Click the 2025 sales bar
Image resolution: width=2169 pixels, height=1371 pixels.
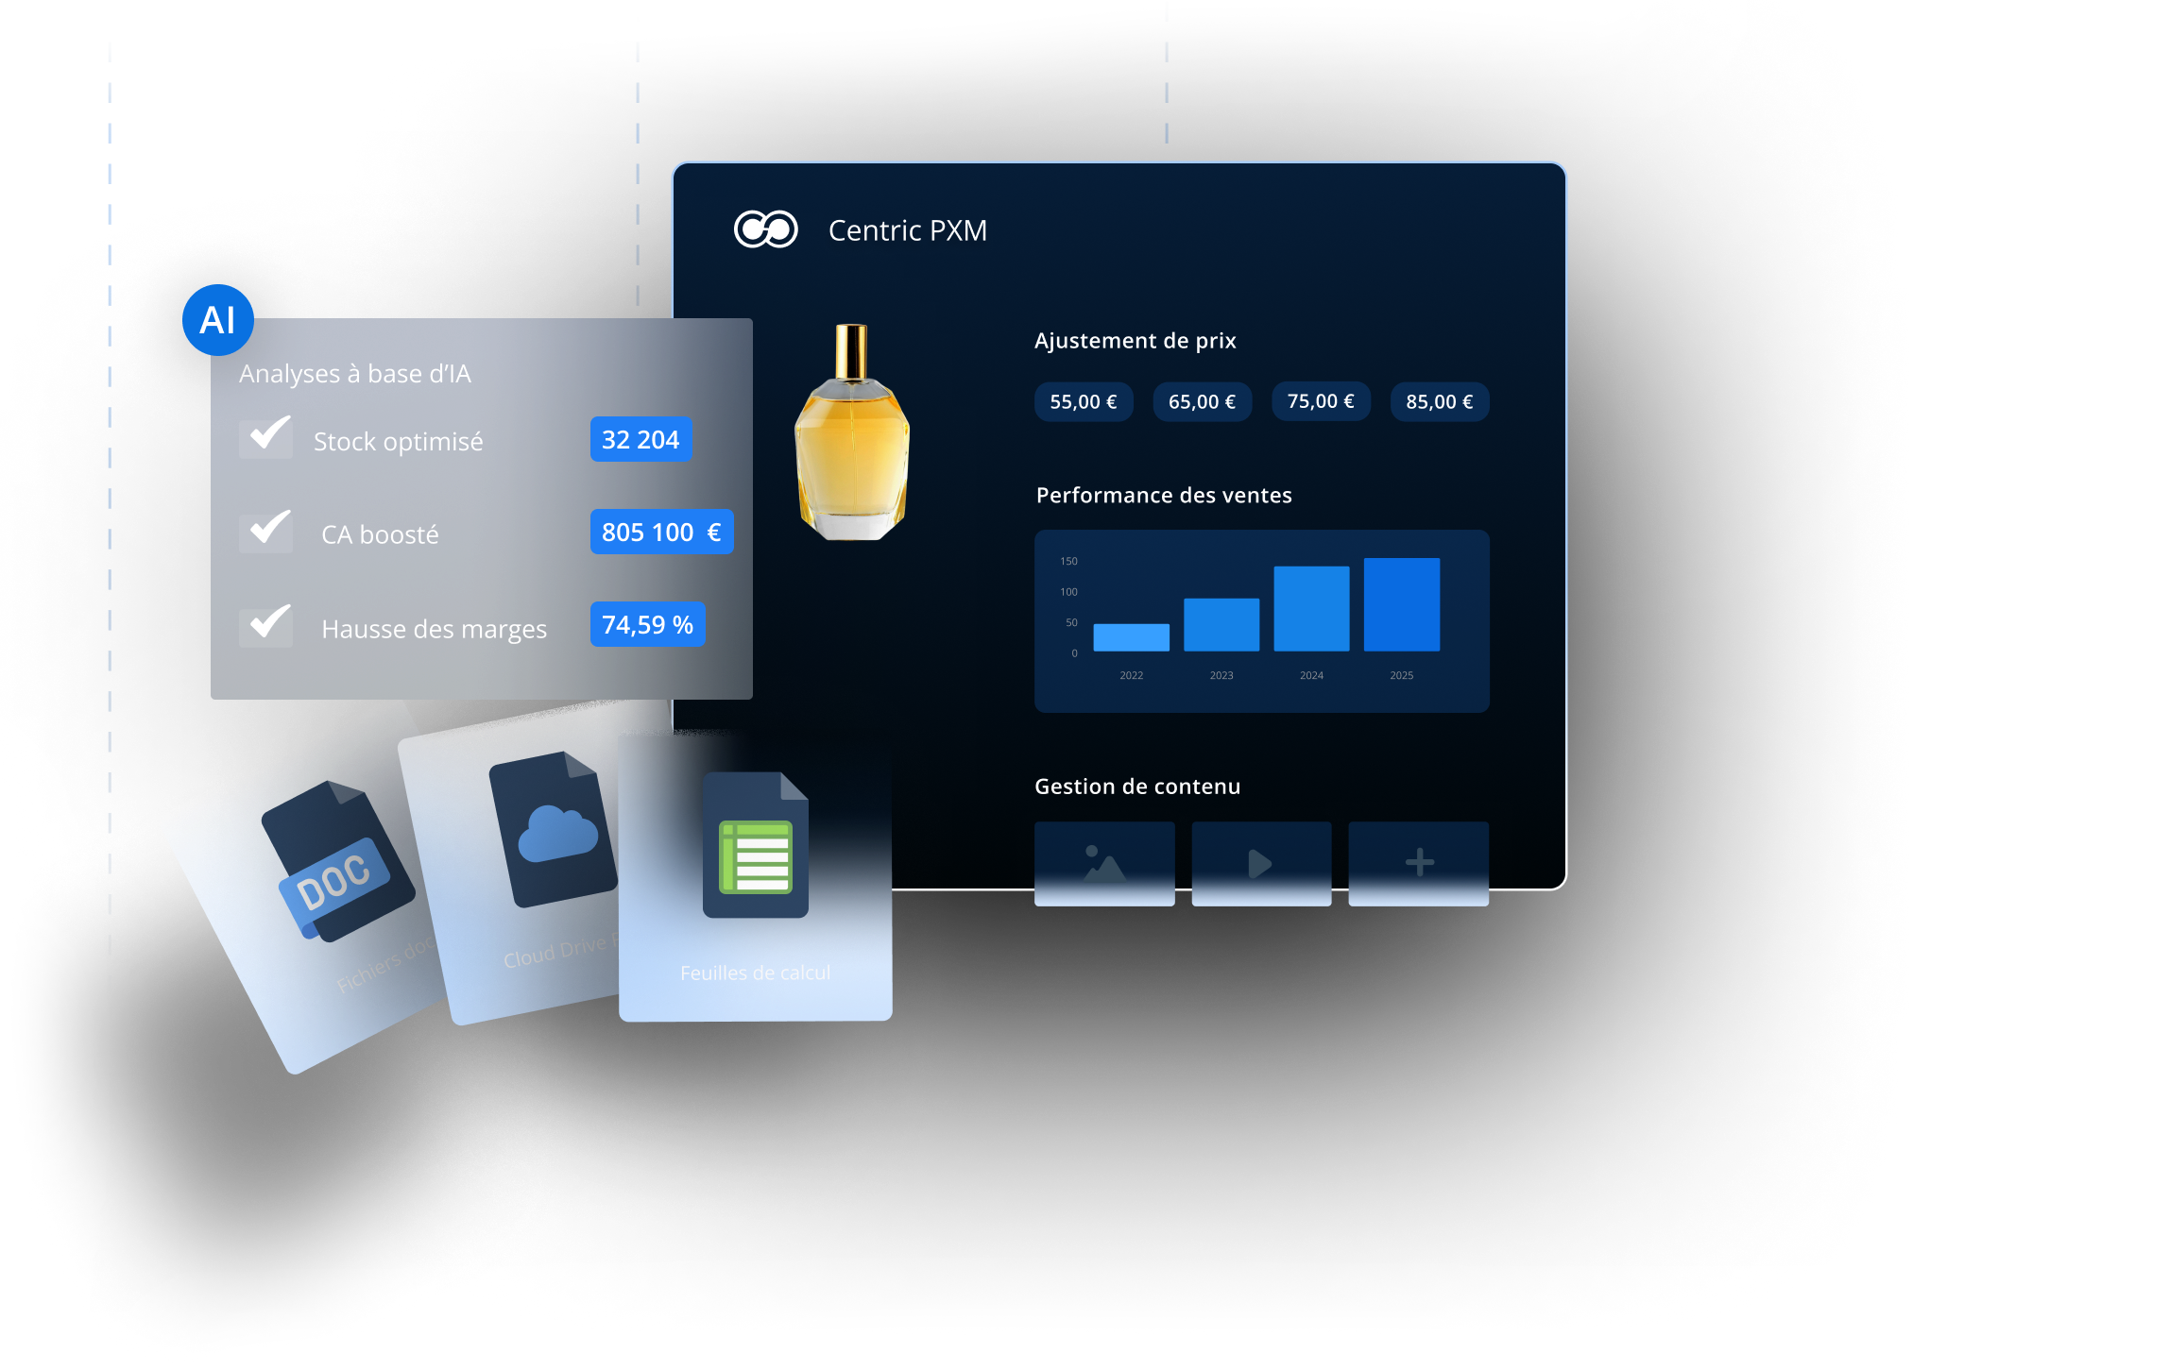(1401, 604)
